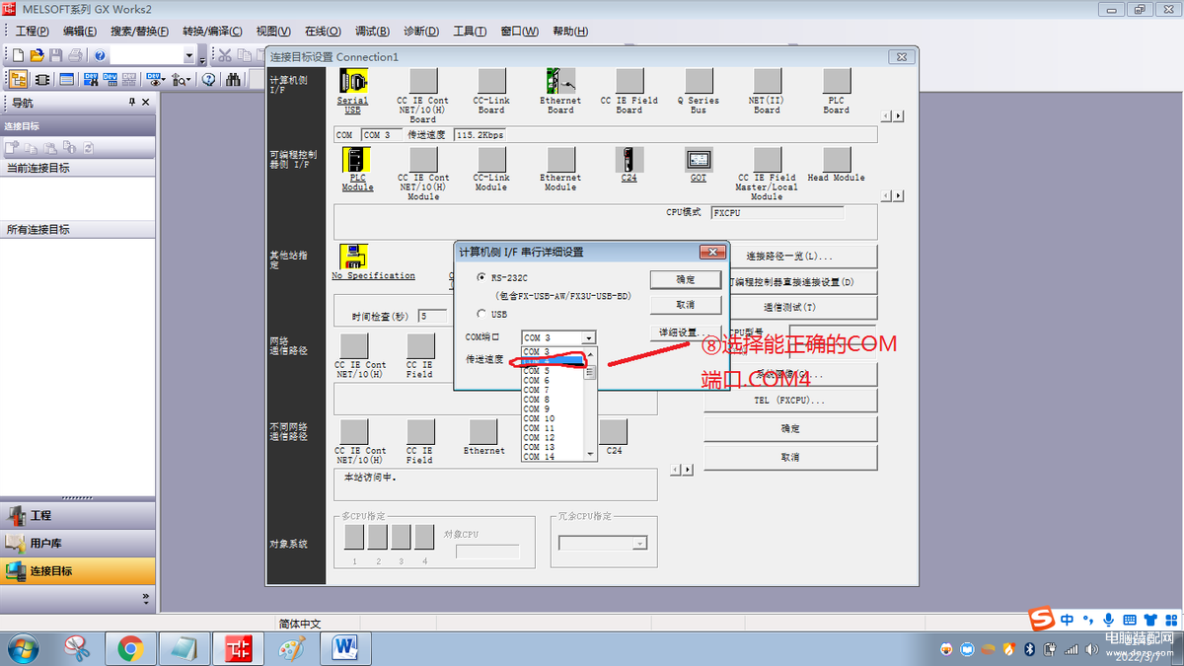Choose Head Module icon
The image size is (1184, 666).
(x=837, y=160)
